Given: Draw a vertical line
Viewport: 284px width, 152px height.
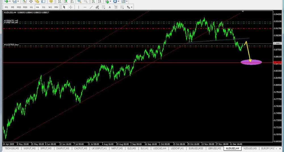Looking at the screenshot, I should 79,7.
